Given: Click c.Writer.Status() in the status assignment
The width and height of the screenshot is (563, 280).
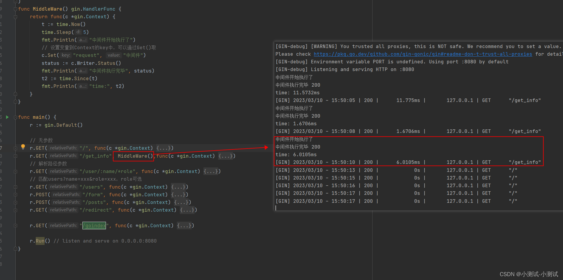Looking at the screenshot, I should pyautogui.click(x=96, y=63).
